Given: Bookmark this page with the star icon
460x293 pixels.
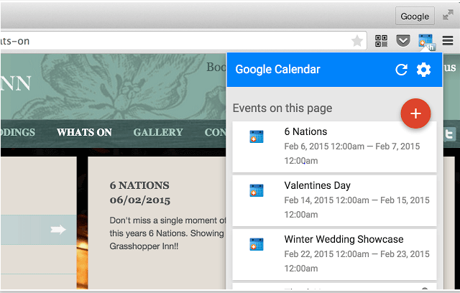Looking at the screenshot, I should (x=357, y=41).
